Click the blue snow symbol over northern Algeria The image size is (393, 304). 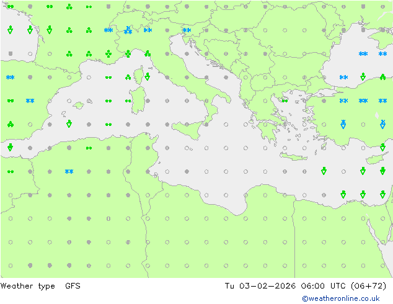(x=69, y=171)
